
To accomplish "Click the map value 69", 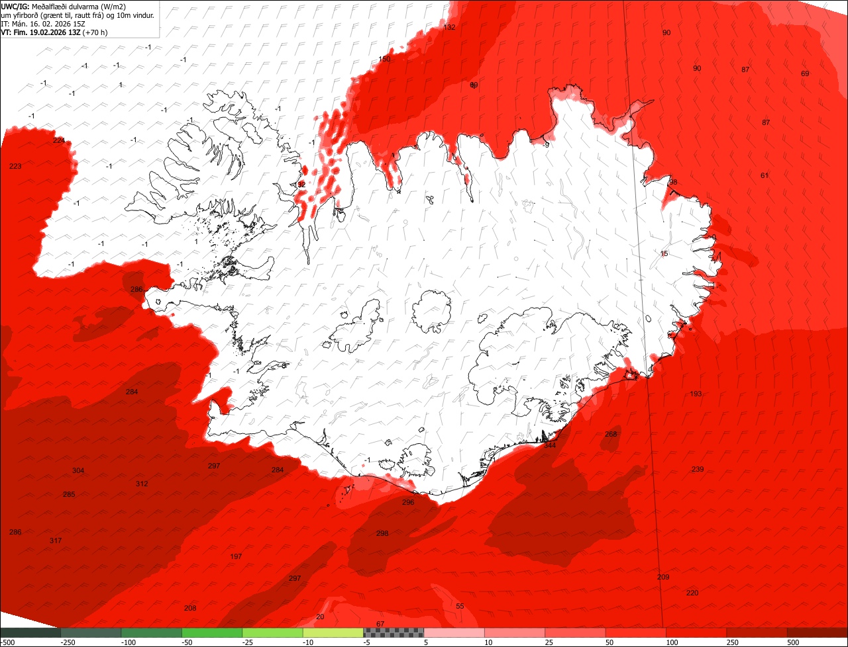I will click(805, 73).
